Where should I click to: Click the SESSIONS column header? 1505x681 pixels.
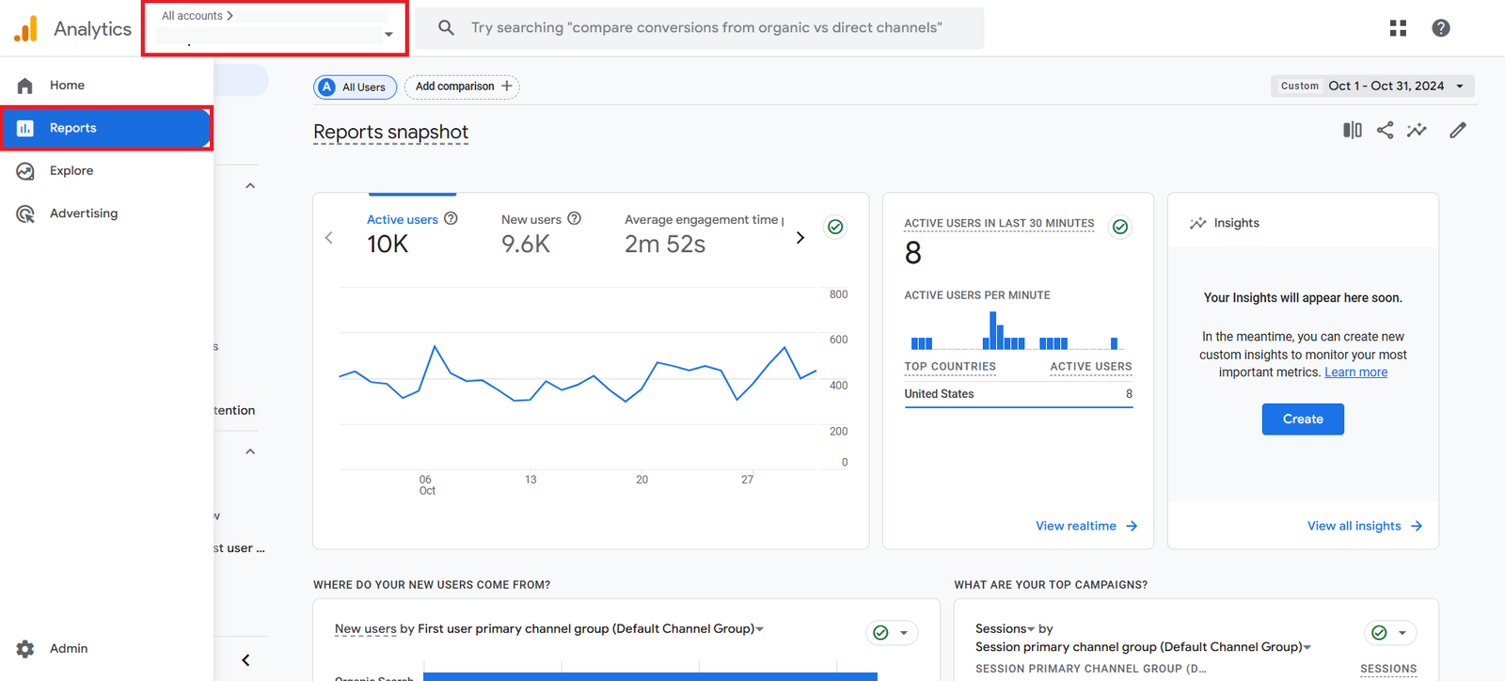click(x=1388, y=669)
